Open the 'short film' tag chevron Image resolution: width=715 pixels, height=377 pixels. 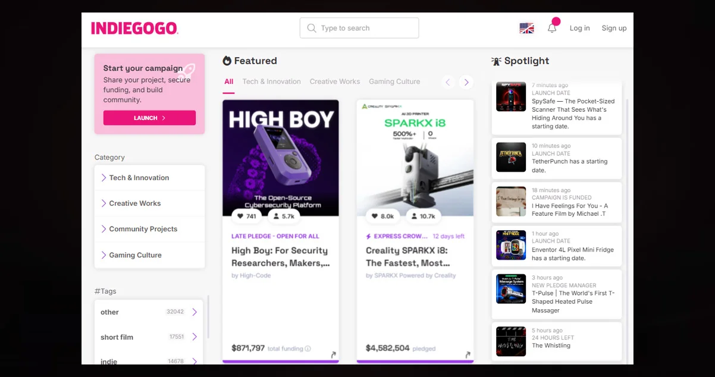click(195, 337)
